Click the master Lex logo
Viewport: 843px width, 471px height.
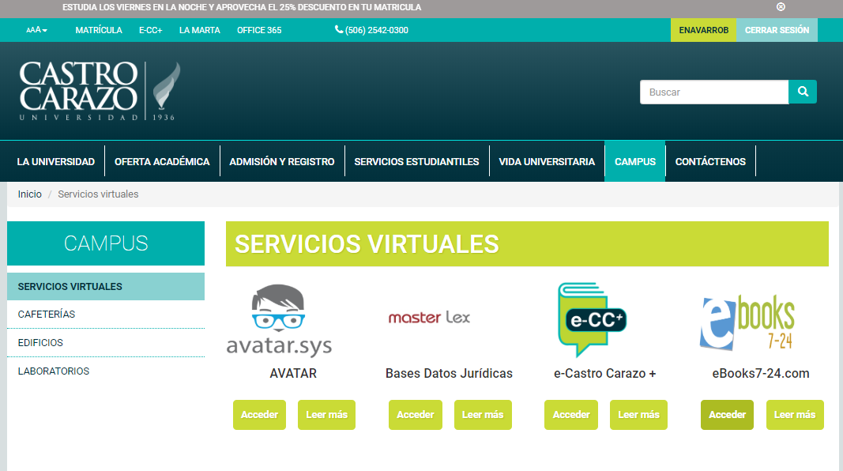(x=429, y=318)
